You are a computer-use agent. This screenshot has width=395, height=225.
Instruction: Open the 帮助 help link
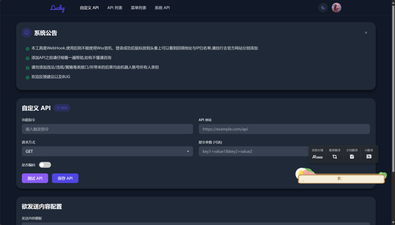(x=62, y=108)
